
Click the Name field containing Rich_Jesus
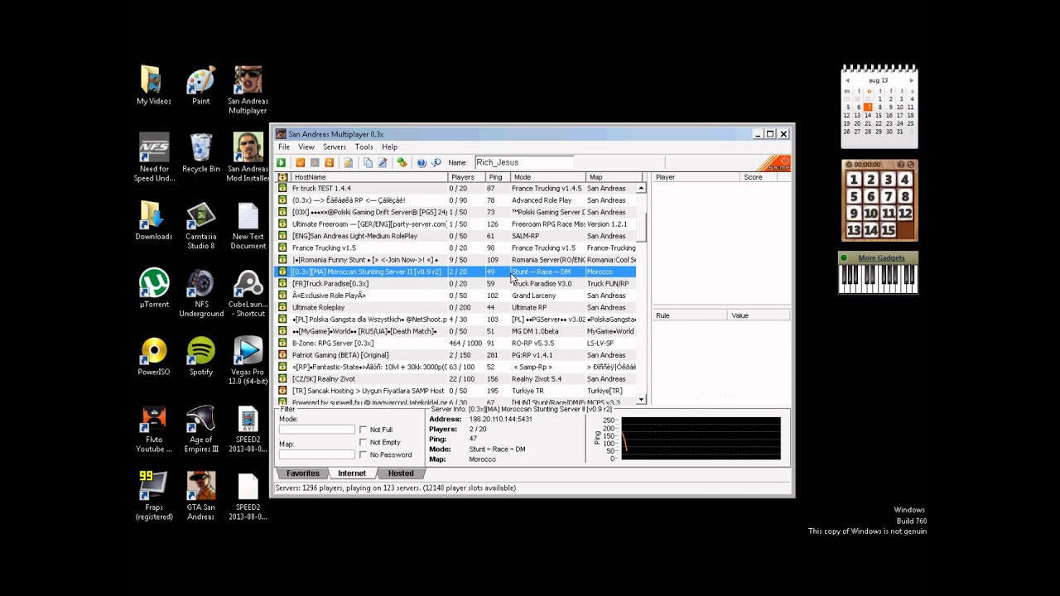(523, 163)
